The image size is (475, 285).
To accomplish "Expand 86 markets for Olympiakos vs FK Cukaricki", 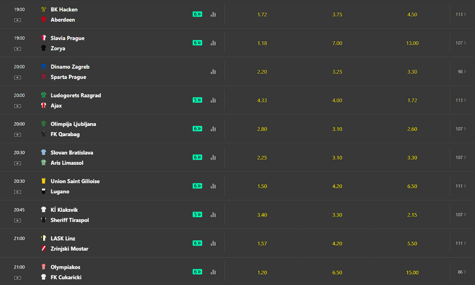I will click(x=462, y=272).
